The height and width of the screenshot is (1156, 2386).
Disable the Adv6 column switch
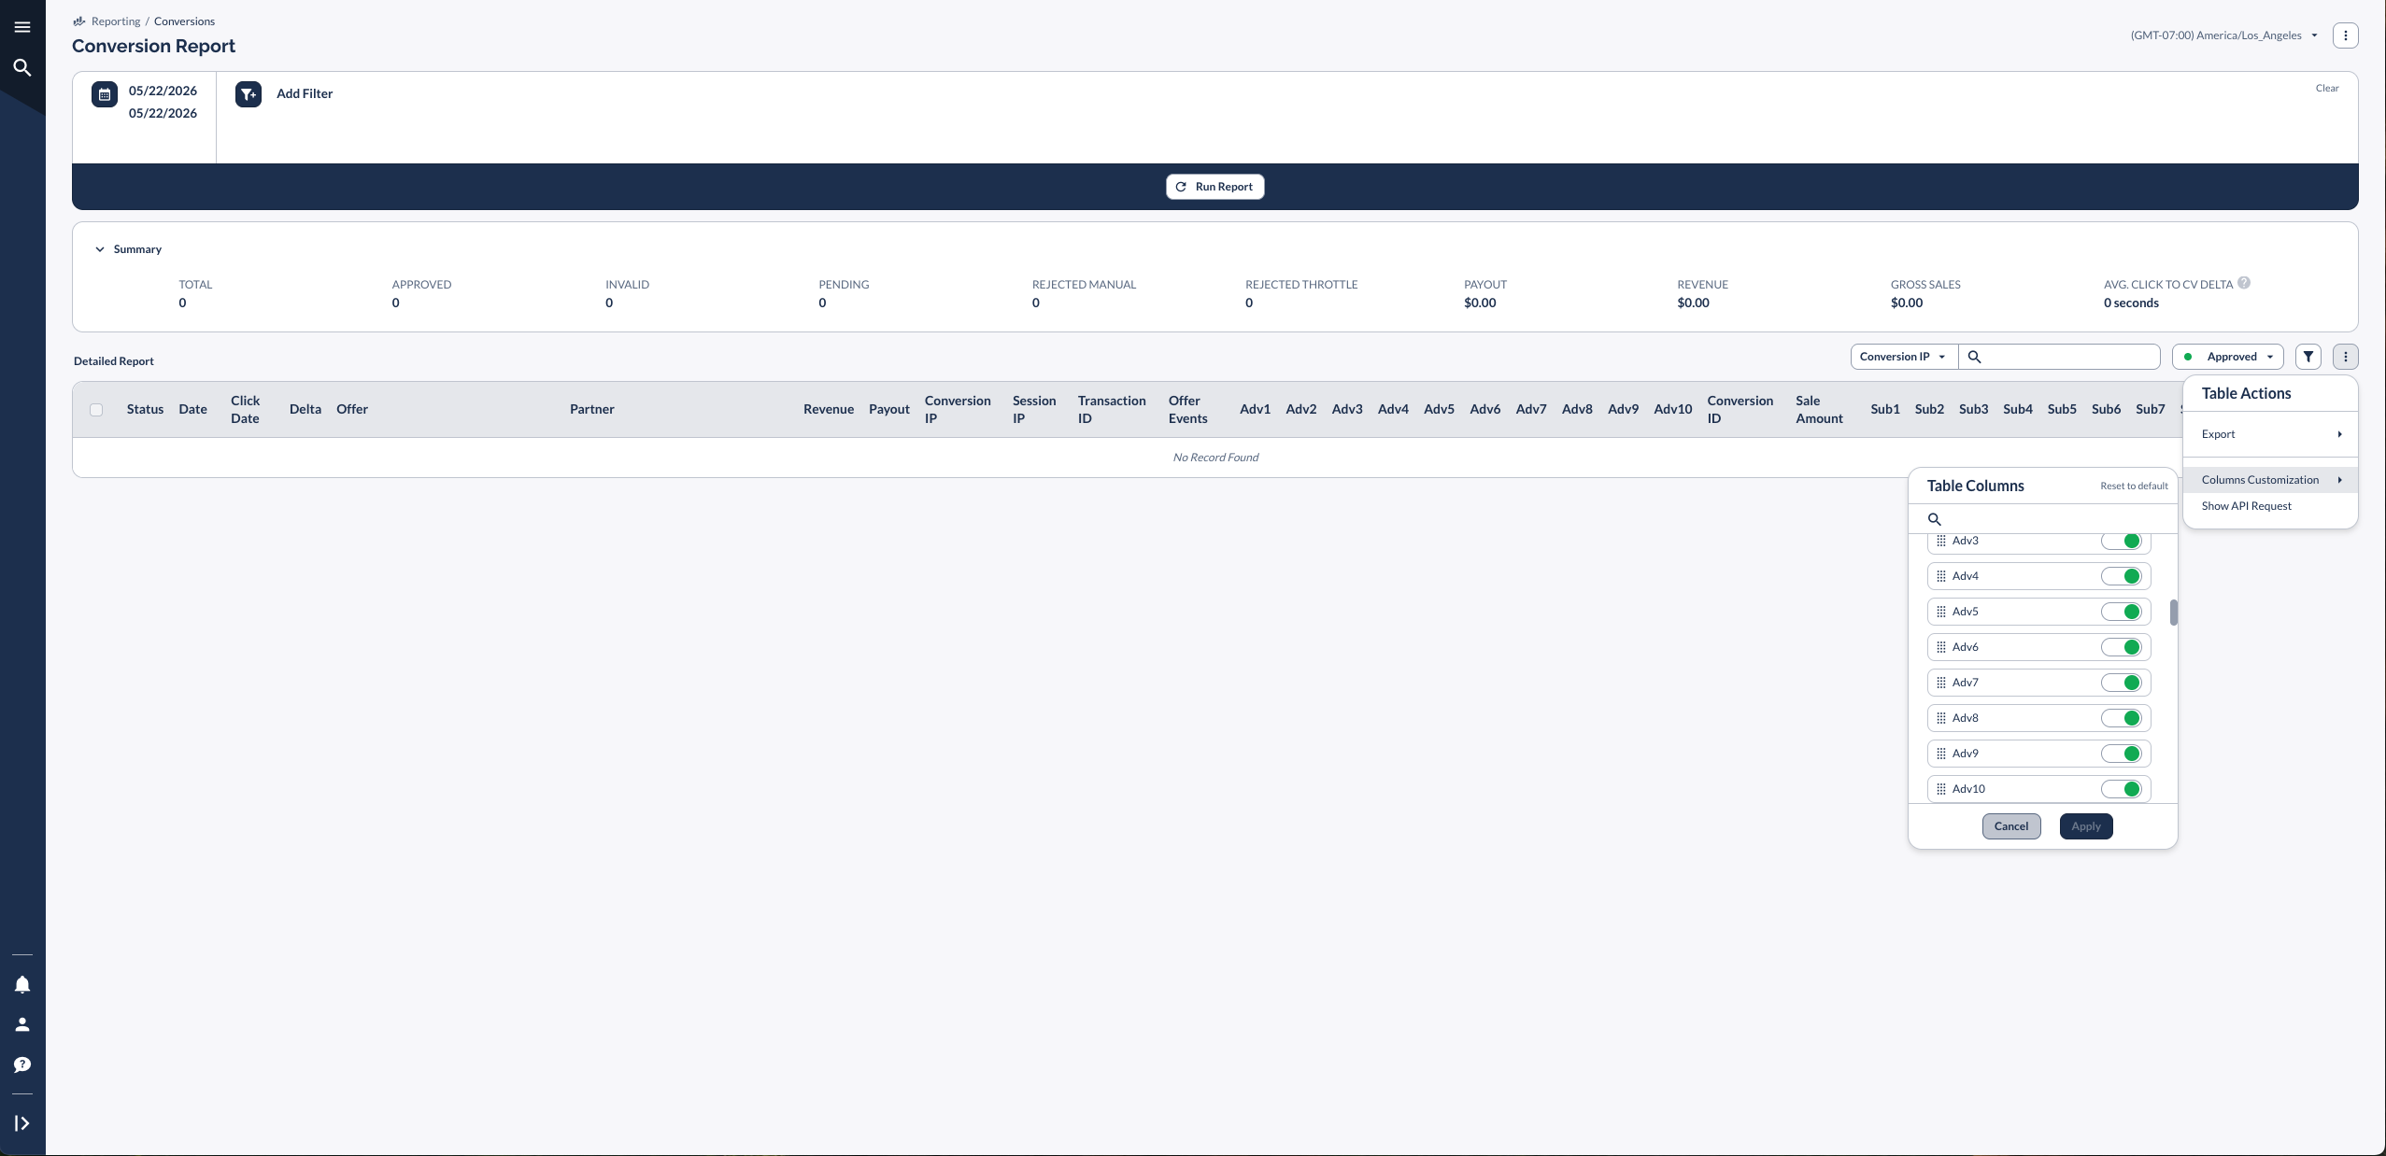[2121, 647]
